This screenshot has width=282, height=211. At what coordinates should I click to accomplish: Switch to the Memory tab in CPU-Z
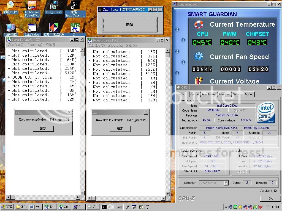(224, 94)
